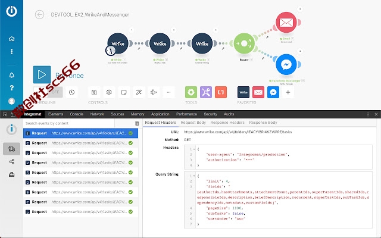Click the filter wrench between Router and Email
The image size is (381, 238).
point(267,37)
